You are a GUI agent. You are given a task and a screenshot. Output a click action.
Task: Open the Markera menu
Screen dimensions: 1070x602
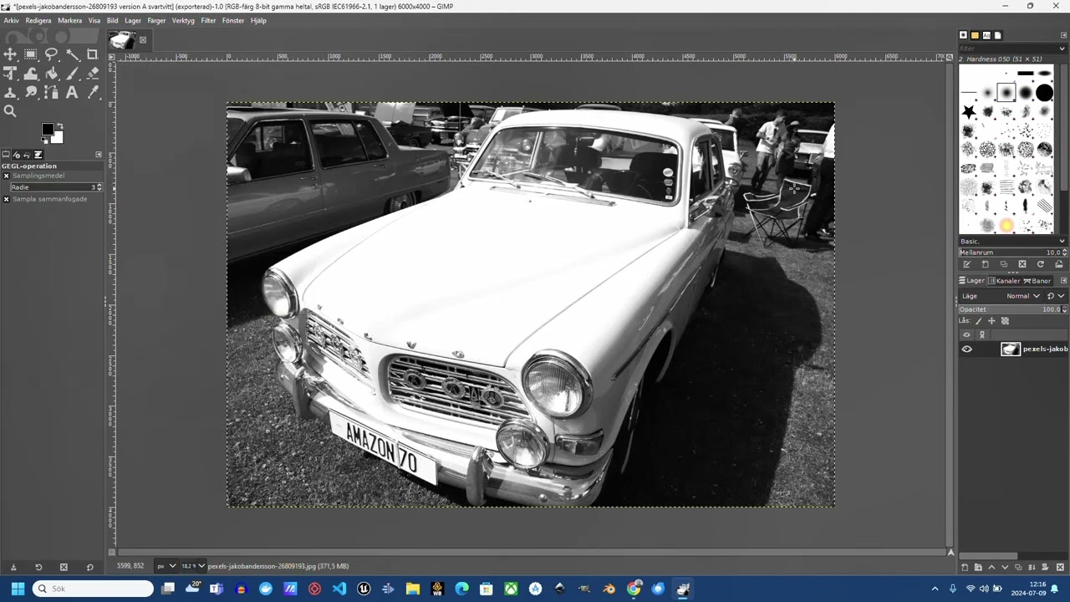click(x=69, y=21)
